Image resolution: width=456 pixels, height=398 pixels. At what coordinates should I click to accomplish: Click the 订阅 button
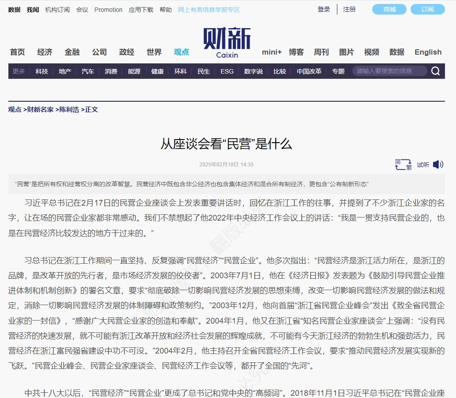point(427,9)
